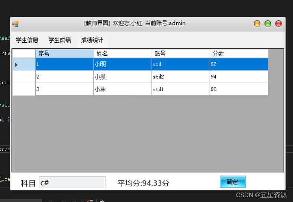Open the 学生信息 tab
This screenshot has width=293, height=202.
pos(27,40)
